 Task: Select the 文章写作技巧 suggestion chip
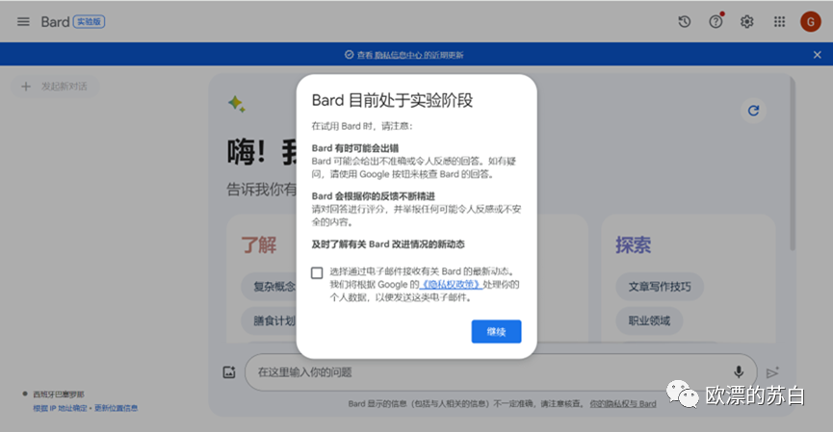click(659, 287)
